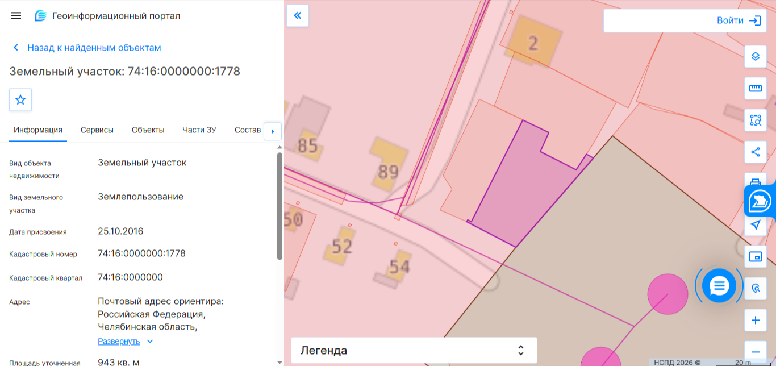This screenshot has width=776, height=366.
Task: Add parcel to favorites with star button
Action: click(20, 99)
